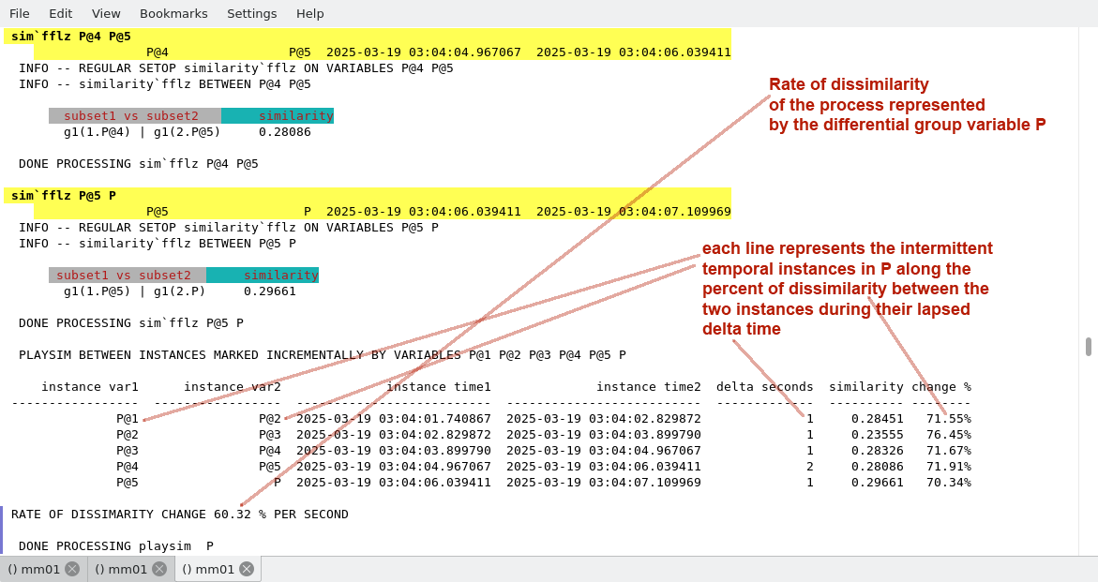Click the 'delta seconds' column header
This screenshot has width=1098, height=582.
tap(764, 386)
